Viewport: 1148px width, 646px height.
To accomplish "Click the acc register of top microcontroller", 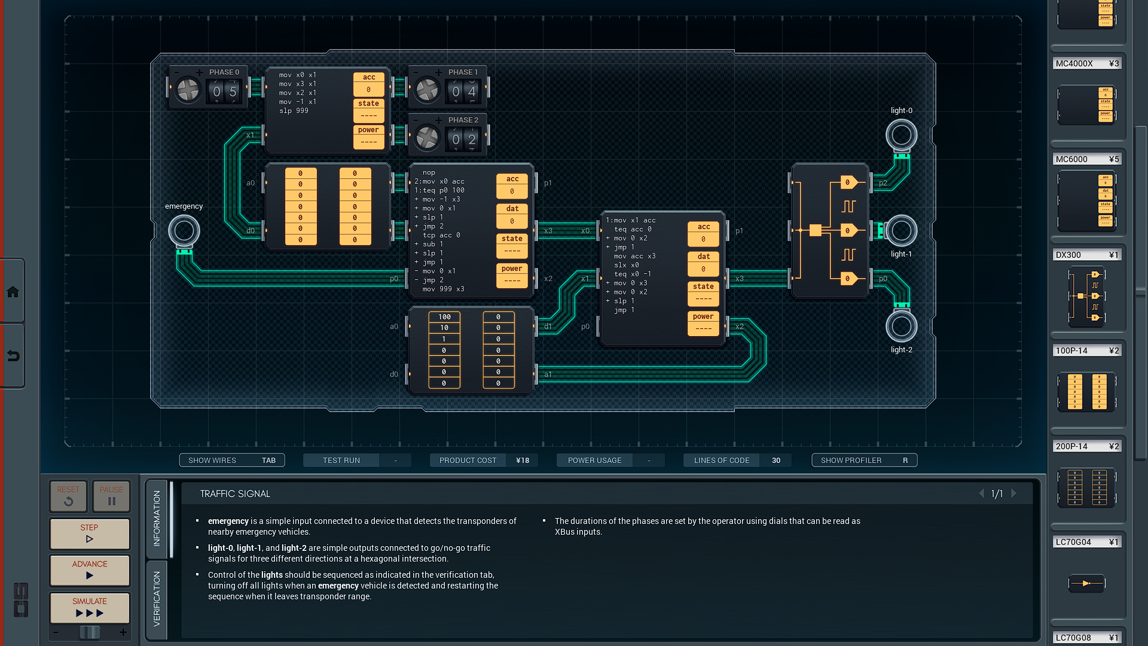I will click(x=368, y=84).
